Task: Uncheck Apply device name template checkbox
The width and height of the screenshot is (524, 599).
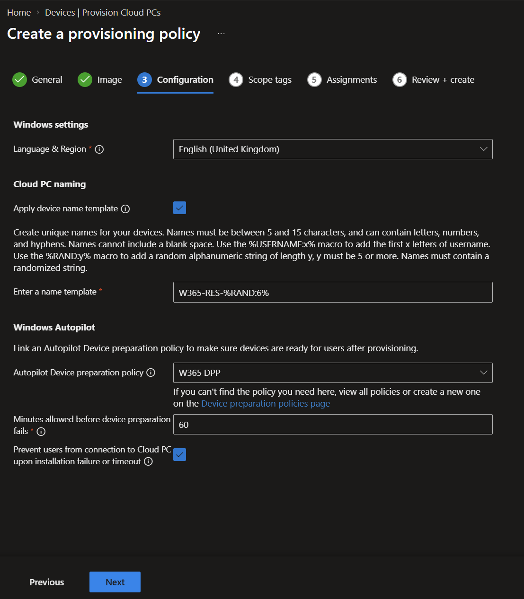Action: tap(179, 208)
